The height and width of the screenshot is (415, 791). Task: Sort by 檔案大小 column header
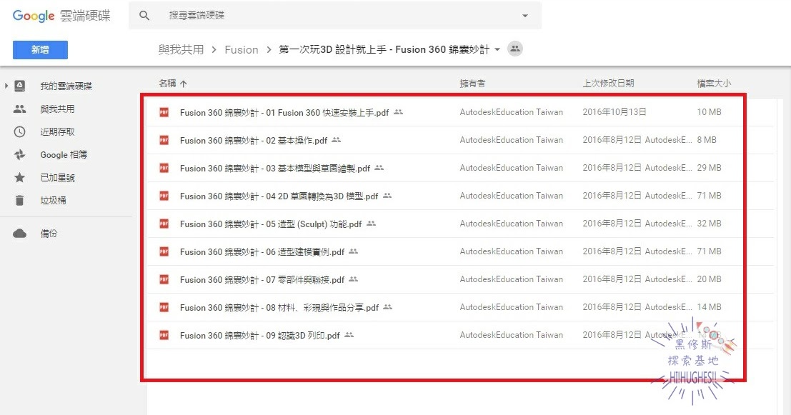pyautogui.click(x=713, y=83)
